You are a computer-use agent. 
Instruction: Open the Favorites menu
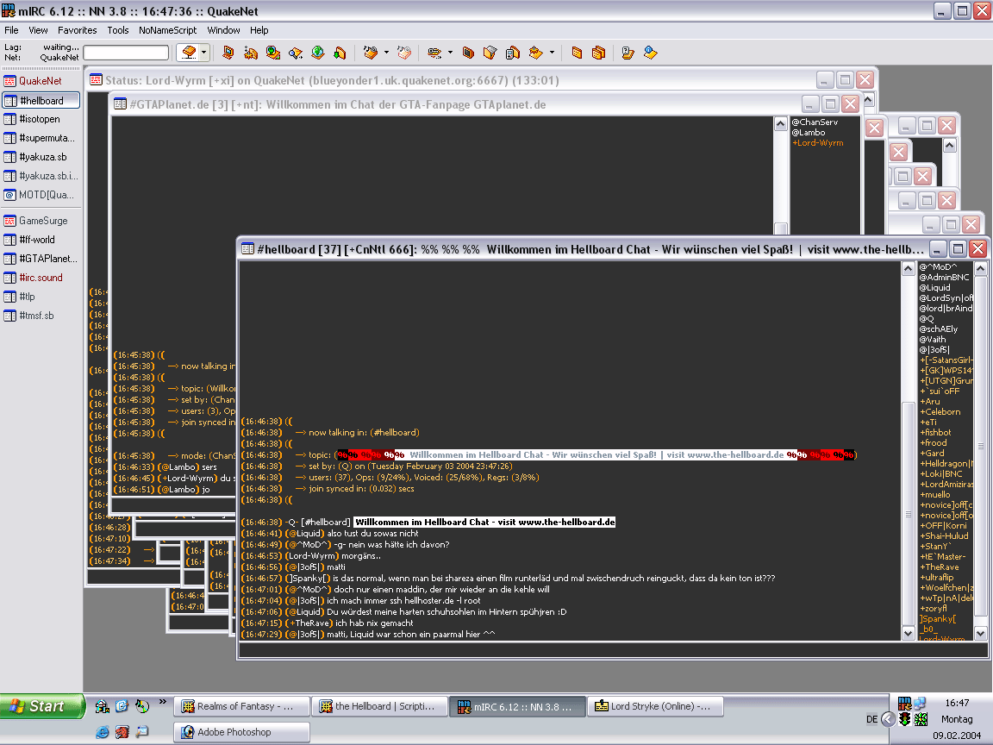(x=78, y=30)
